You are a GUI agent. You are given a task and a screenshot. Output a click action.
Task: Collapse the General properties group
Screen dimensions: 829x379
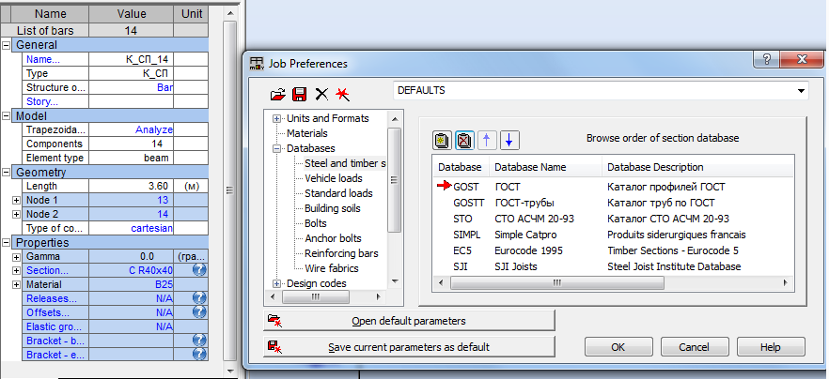8,45
